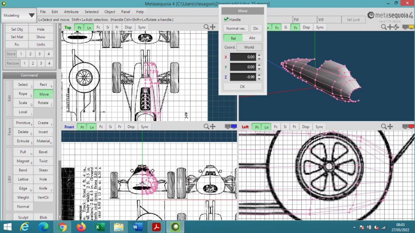Toggle Fr display in the perspective view
Image resolution: width=415 pixels, height=233 pixels.
(x=295, y=27)
